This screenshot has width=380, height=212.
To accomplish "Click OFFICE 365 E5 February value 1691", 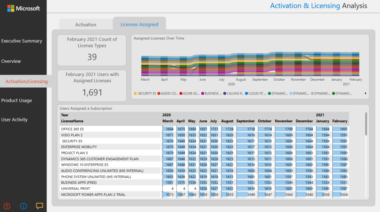I will pos(344,129).
